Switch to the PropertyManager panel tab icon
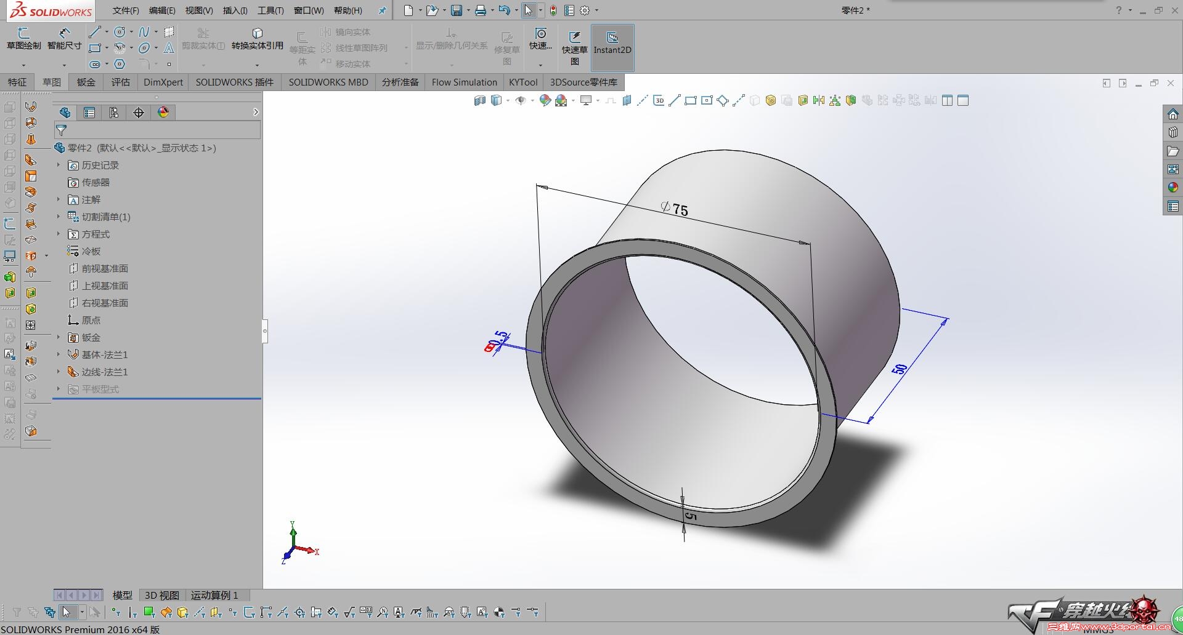 pos(89,113)
